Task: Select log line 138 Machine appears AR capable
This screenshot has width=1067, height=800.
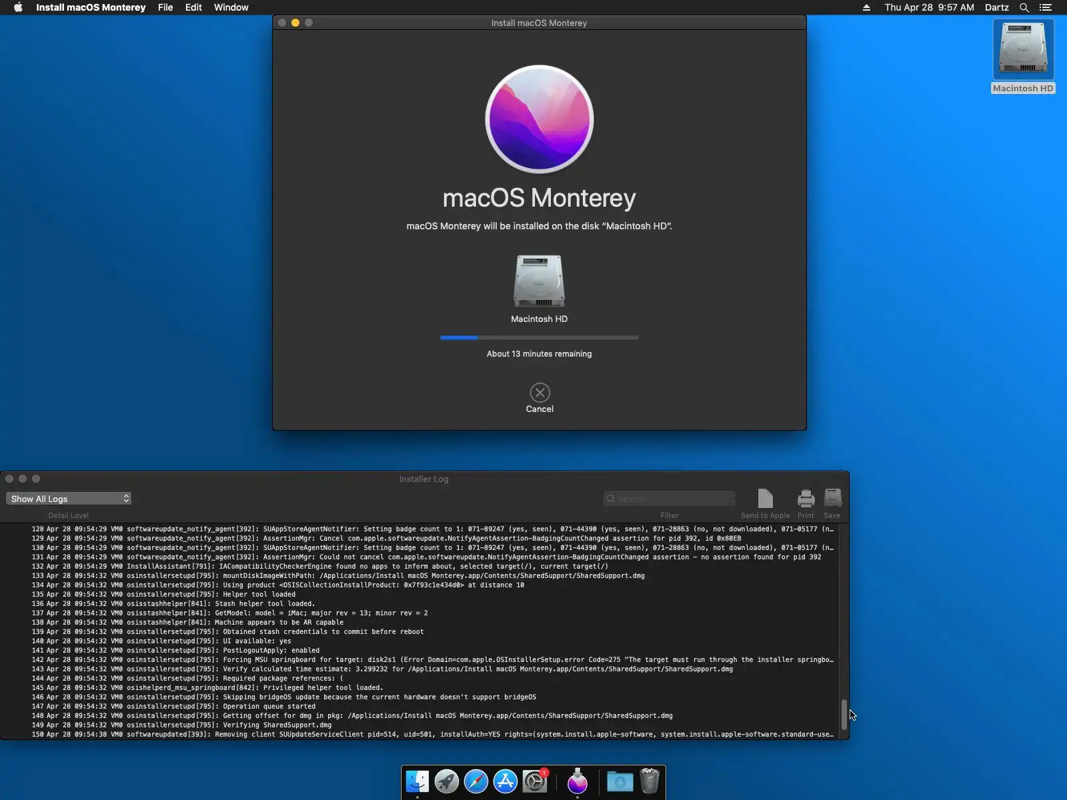Action: [x=420, y=623]
